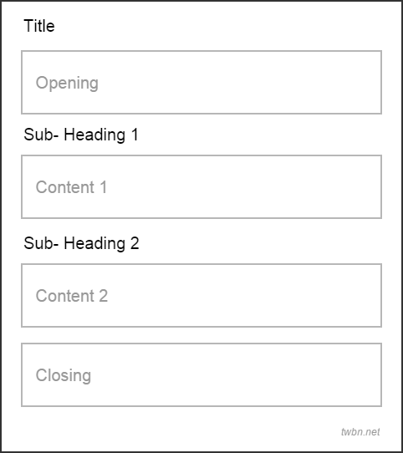Image resolution: width=403 pixels, height=453 pixels.
Task: Focus the Content 2 text box
Action: pyautogui.click(x=201, y=296)
